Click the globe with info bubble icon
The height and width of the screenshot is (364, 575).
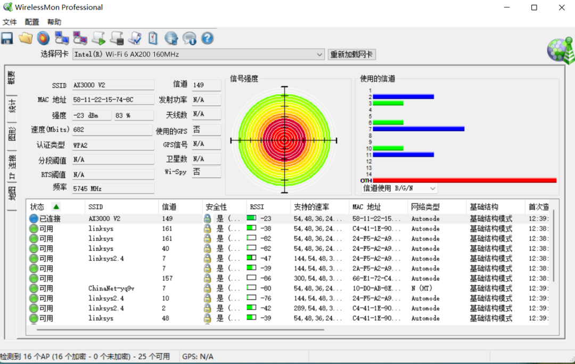tap(189, 38)
